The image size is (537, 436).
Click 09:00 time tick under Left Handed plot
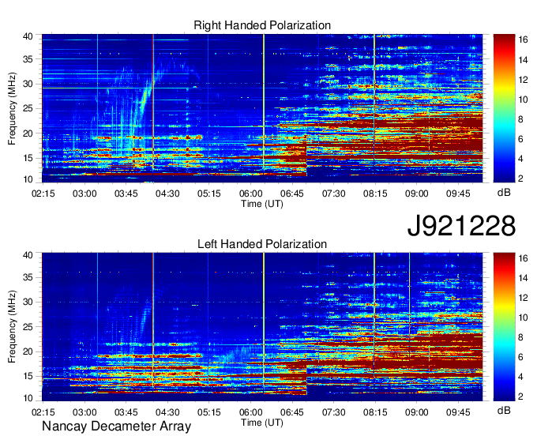tap(416, 412)
